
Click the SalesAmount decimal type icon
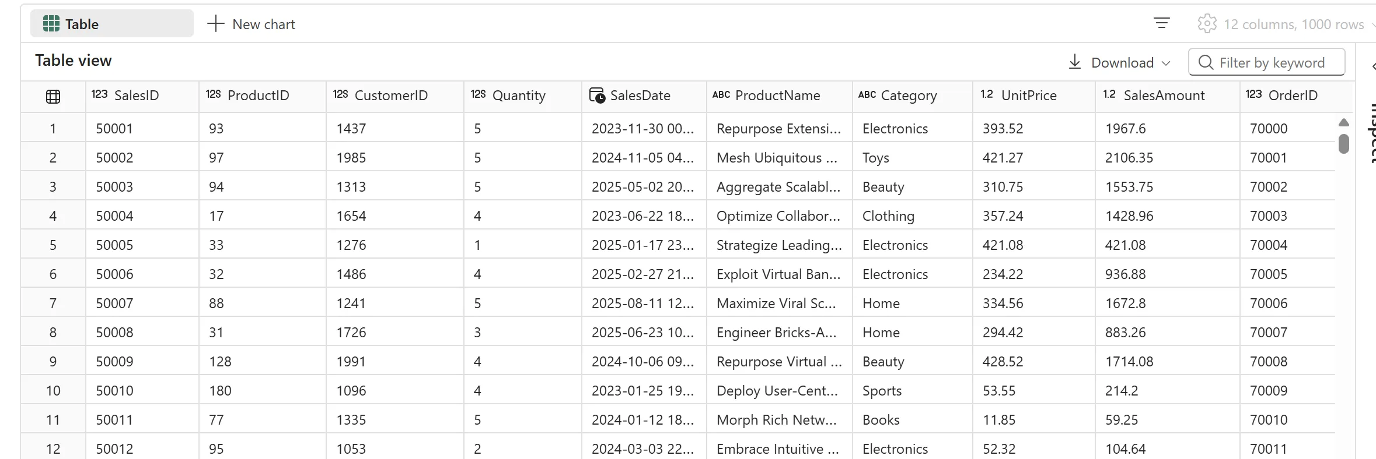coord(1109,94)
